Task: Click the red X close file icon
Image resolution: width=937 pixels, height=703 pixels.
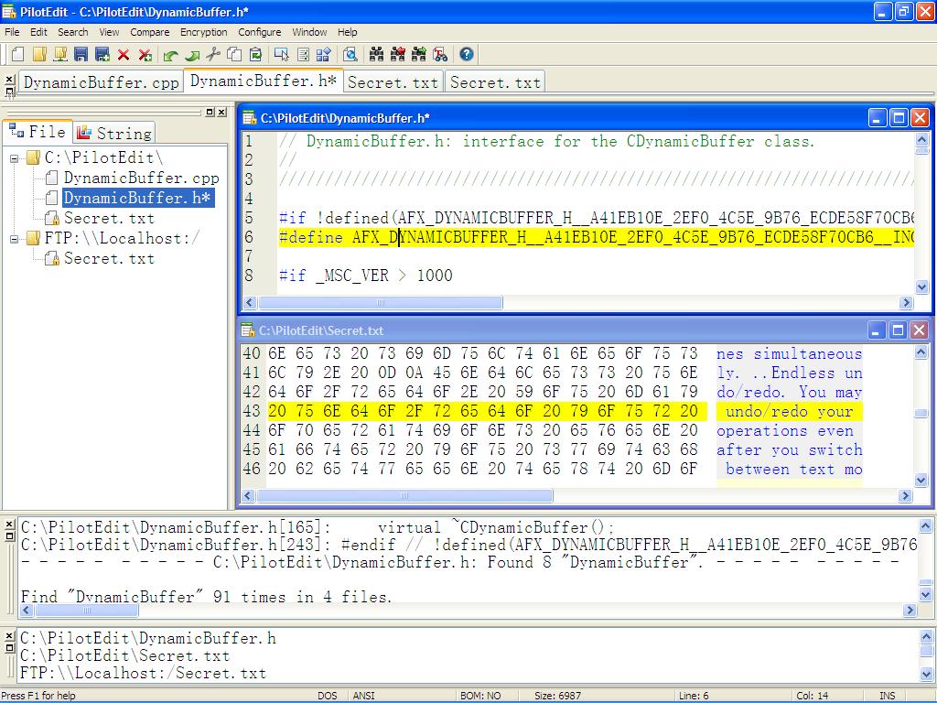Action: coord(124,55)
